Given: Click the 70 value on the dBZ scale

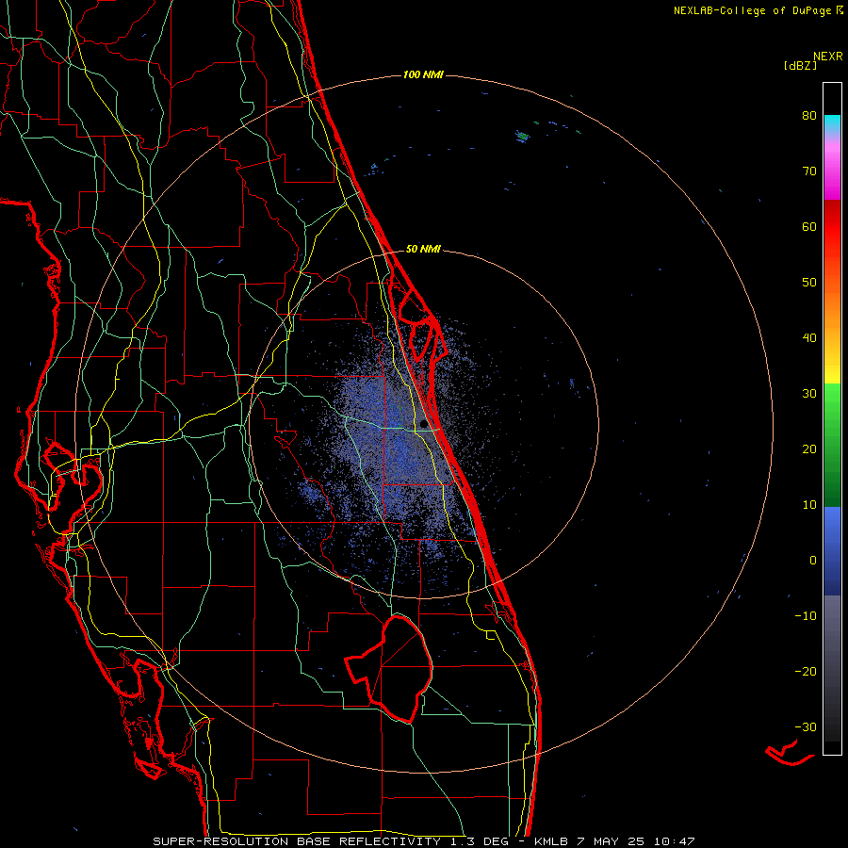Looking at the screenshot, I should (809, 171).
